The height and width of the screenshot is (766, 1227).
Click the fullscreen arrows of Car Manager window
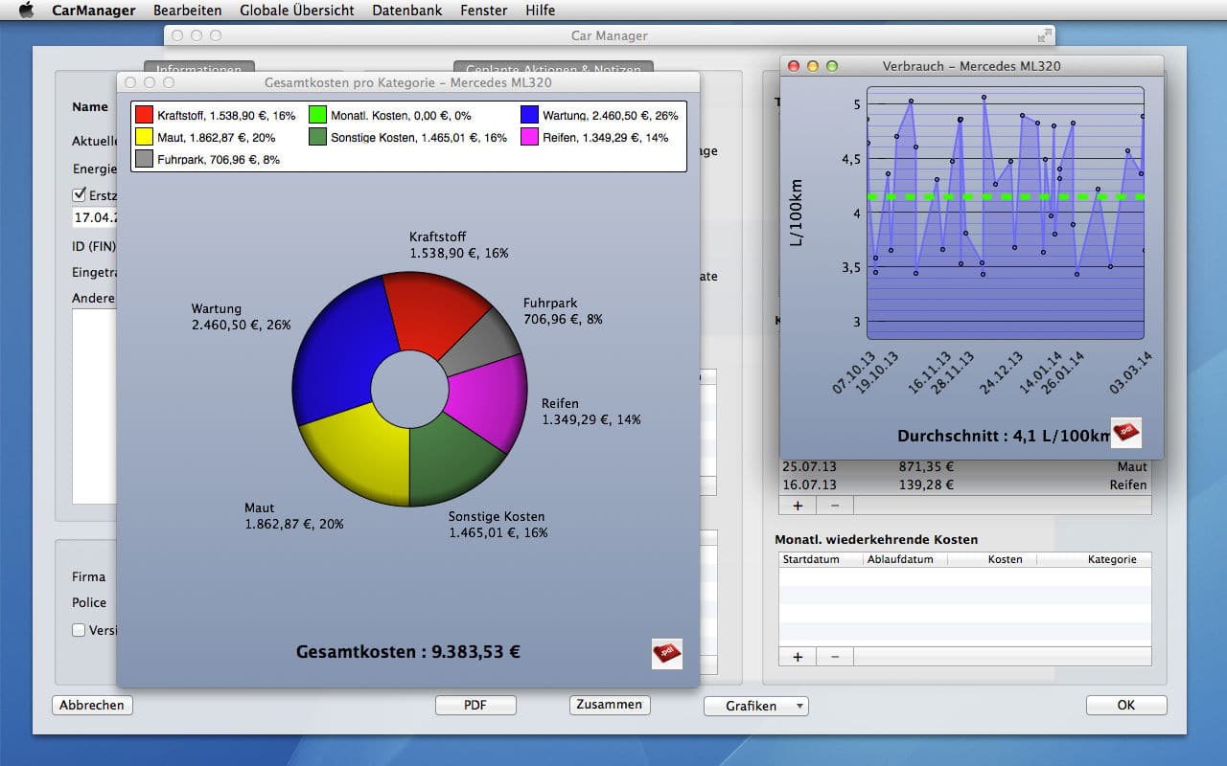tap(1044, 35)
